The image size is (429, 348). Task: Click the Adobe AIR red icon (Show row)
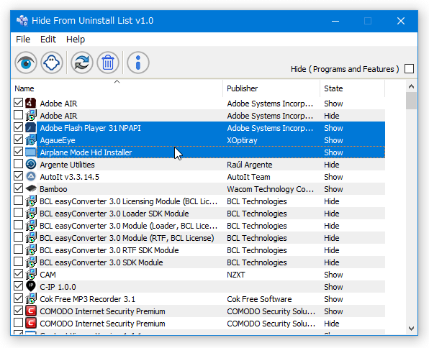[x=31, y=103]
